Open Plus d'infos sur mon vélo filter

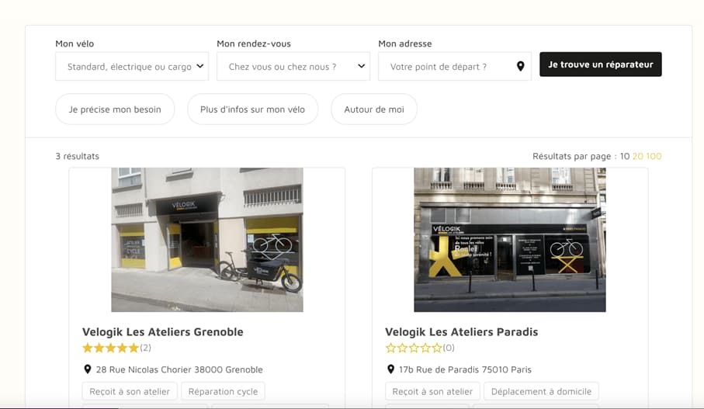tap(252, 109)
